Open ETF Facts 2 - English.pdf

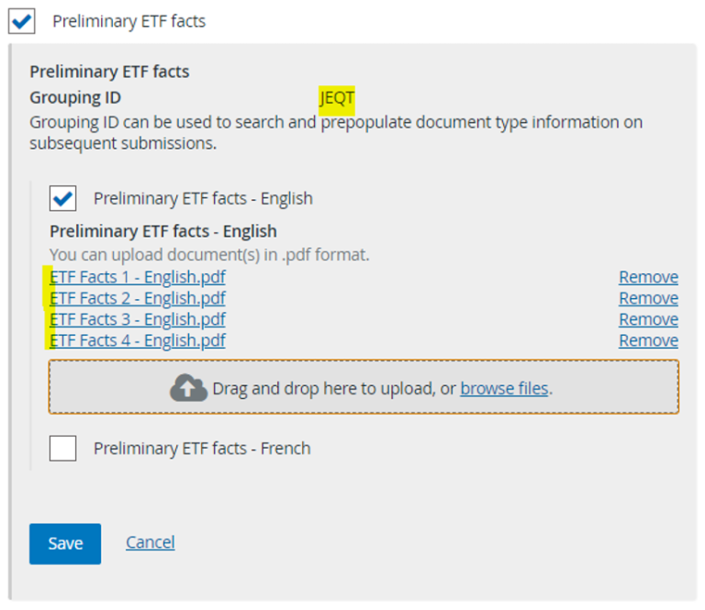coord(138,298)
